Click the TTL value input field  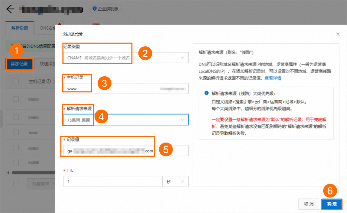pyautogui.click(x=113, y=181)
